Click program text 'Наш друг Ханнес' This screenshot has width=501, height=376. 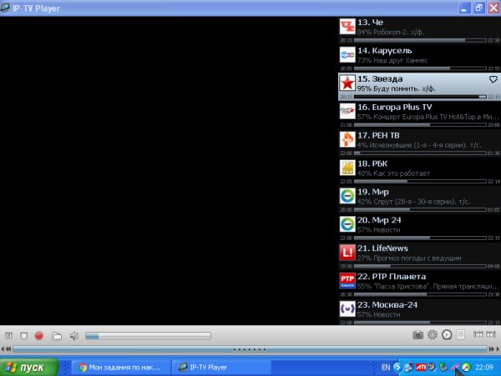401,60
